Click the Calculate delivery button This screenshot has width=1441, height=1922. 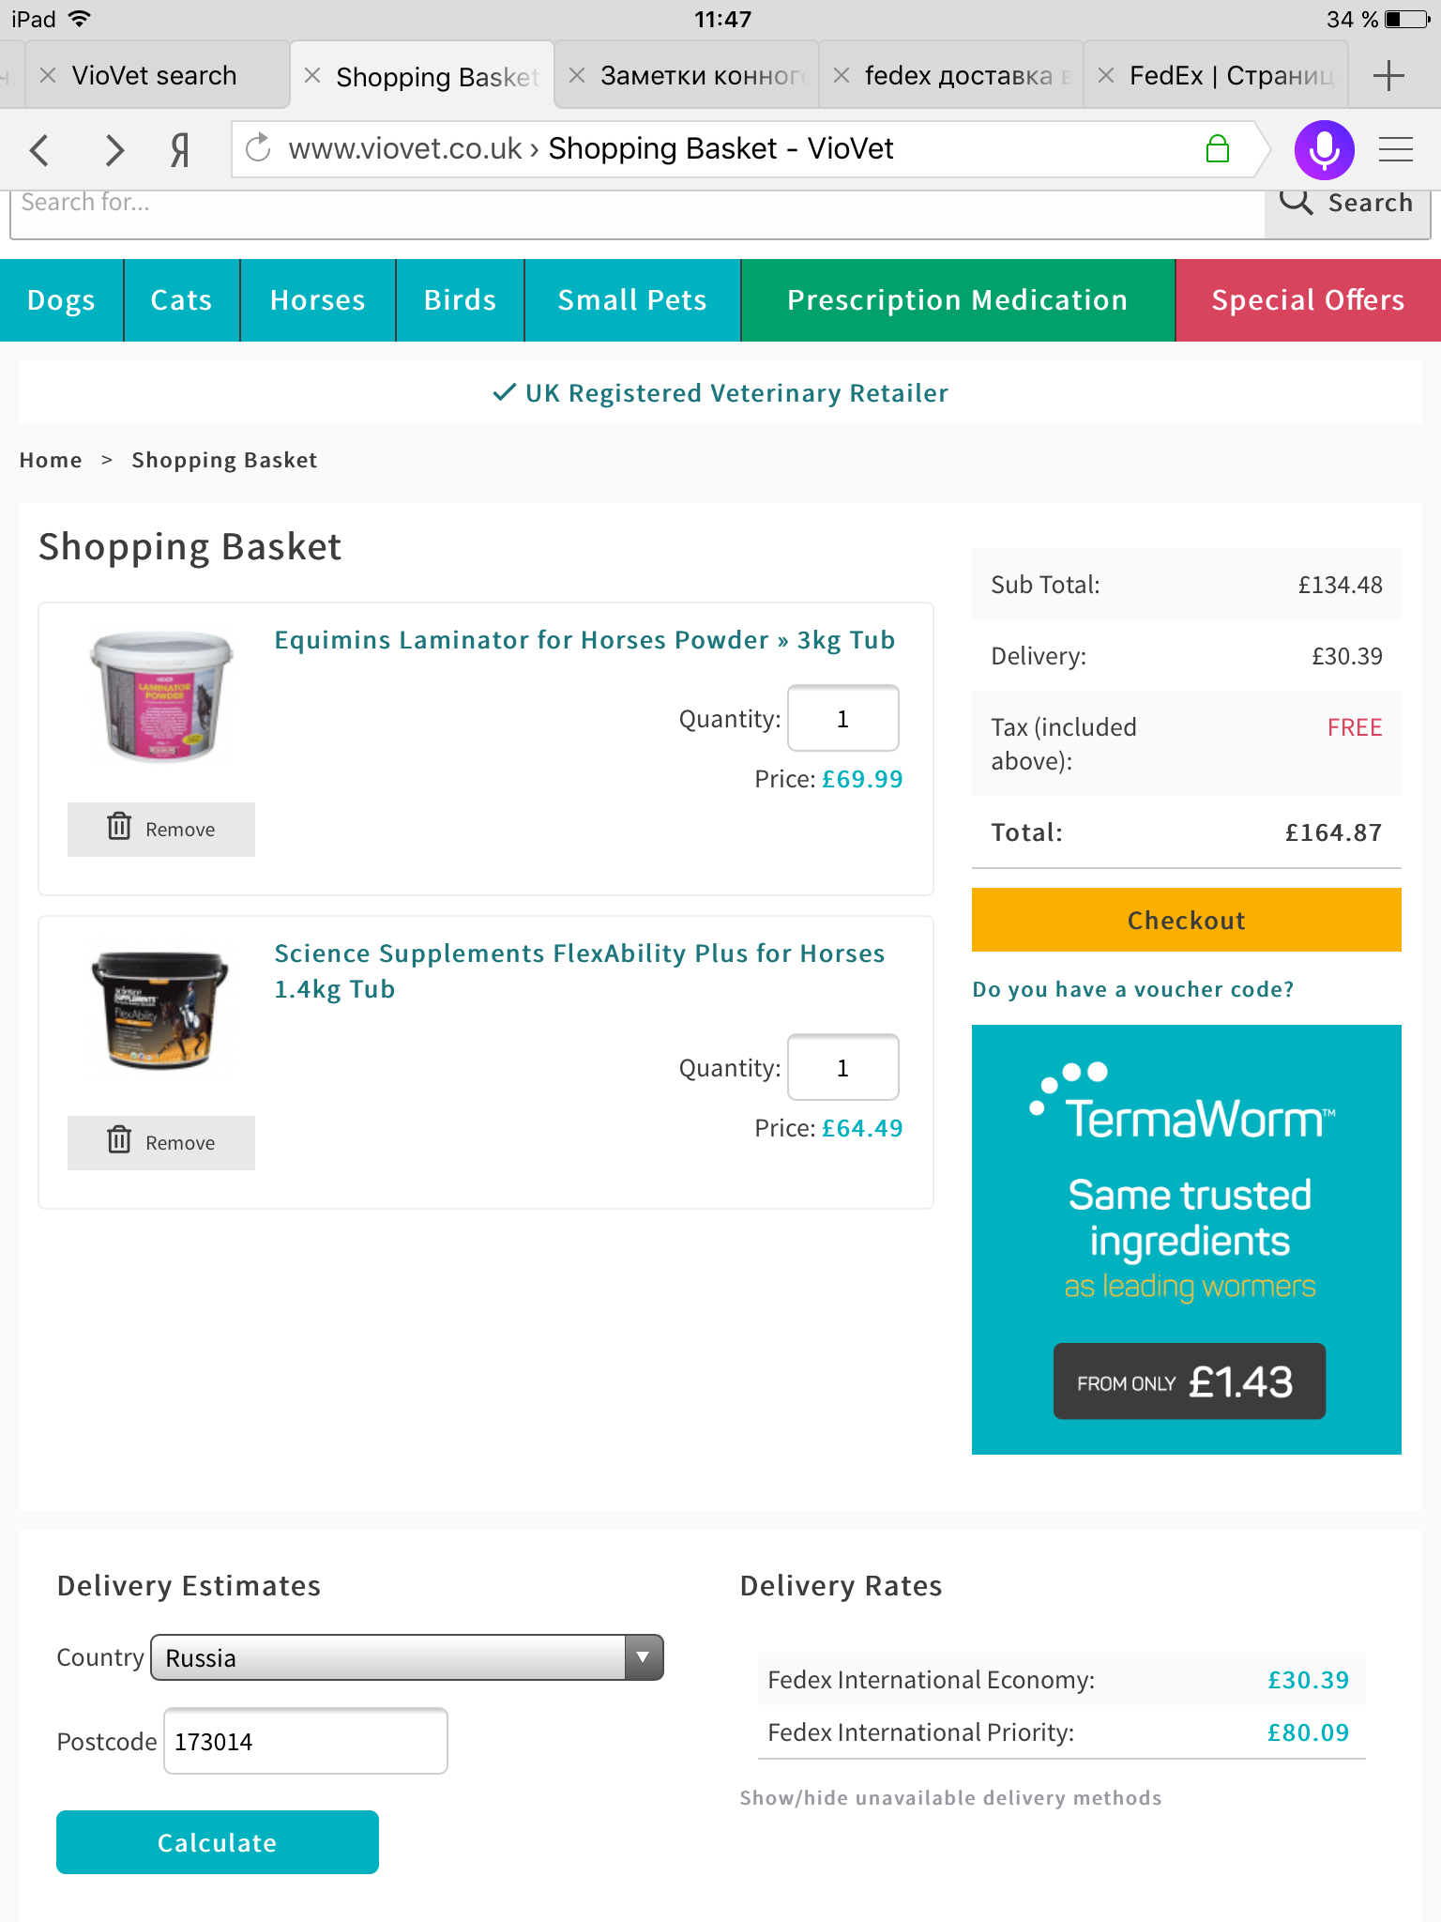218,1842
